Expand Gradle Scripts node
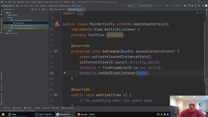The height and width of the screenshot is (117, 208). pyautogui.click(x=5, y=33)
